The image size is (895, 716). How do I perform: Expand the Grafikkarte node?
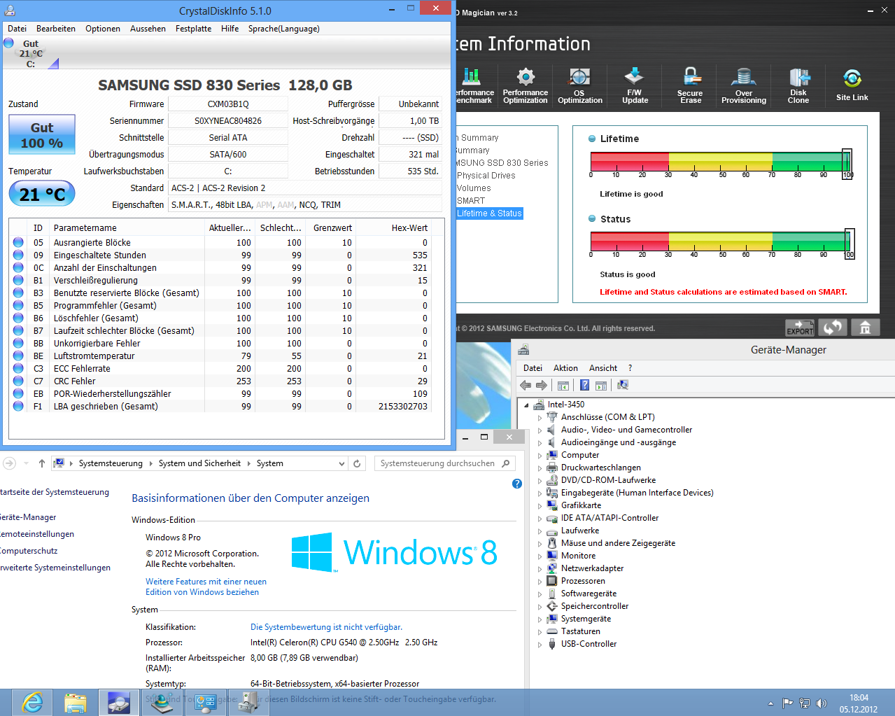[x=540, y=506]
